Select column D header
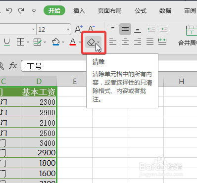This screenshot has width=197, height=183. coord(39,81)
